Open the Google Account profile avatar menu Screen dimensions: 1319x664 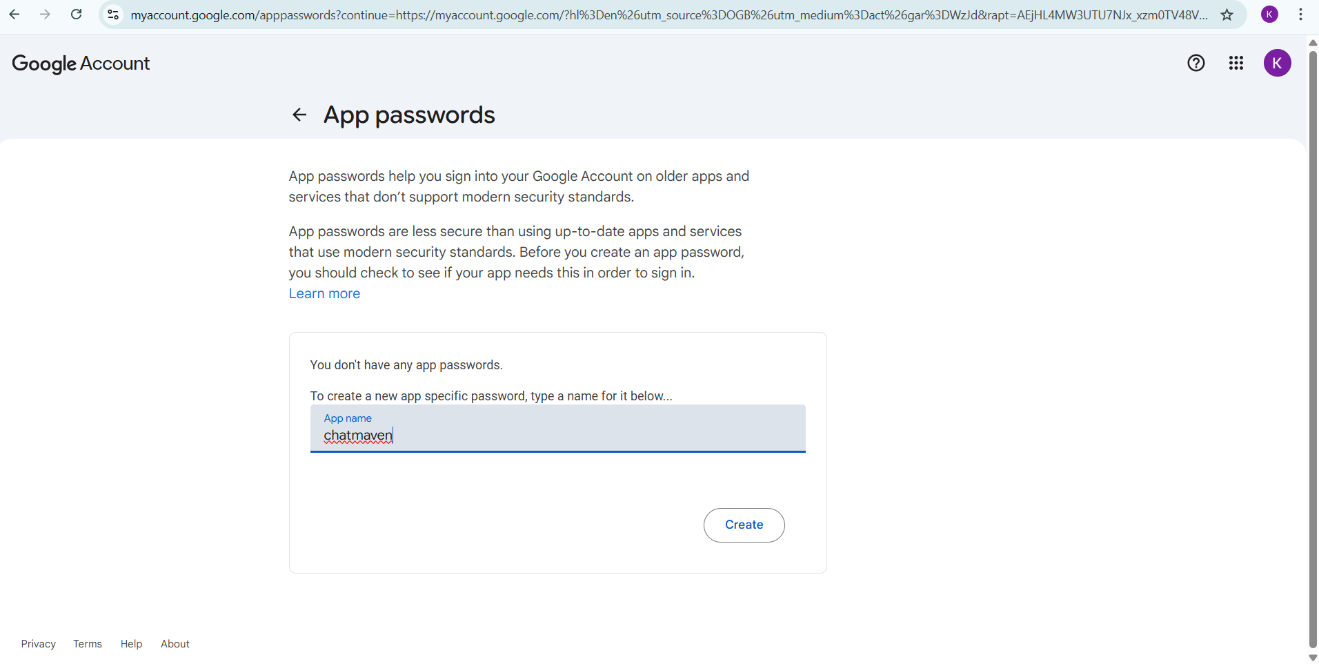coord(1277,64)
